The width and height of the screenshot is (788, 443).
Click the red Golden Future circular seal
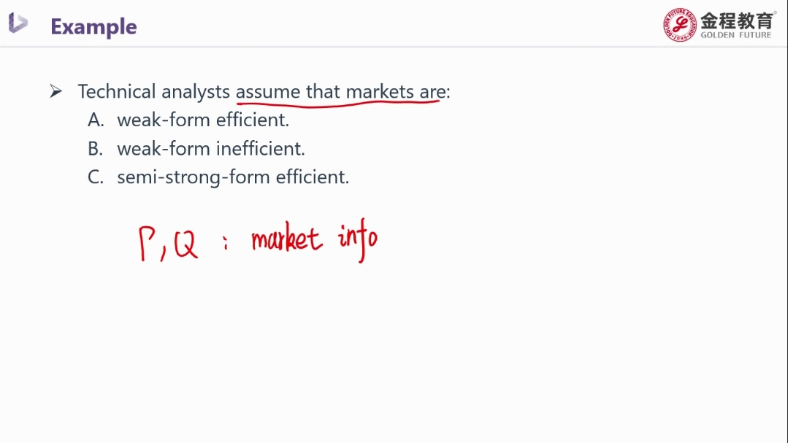(x=679, y=25)
